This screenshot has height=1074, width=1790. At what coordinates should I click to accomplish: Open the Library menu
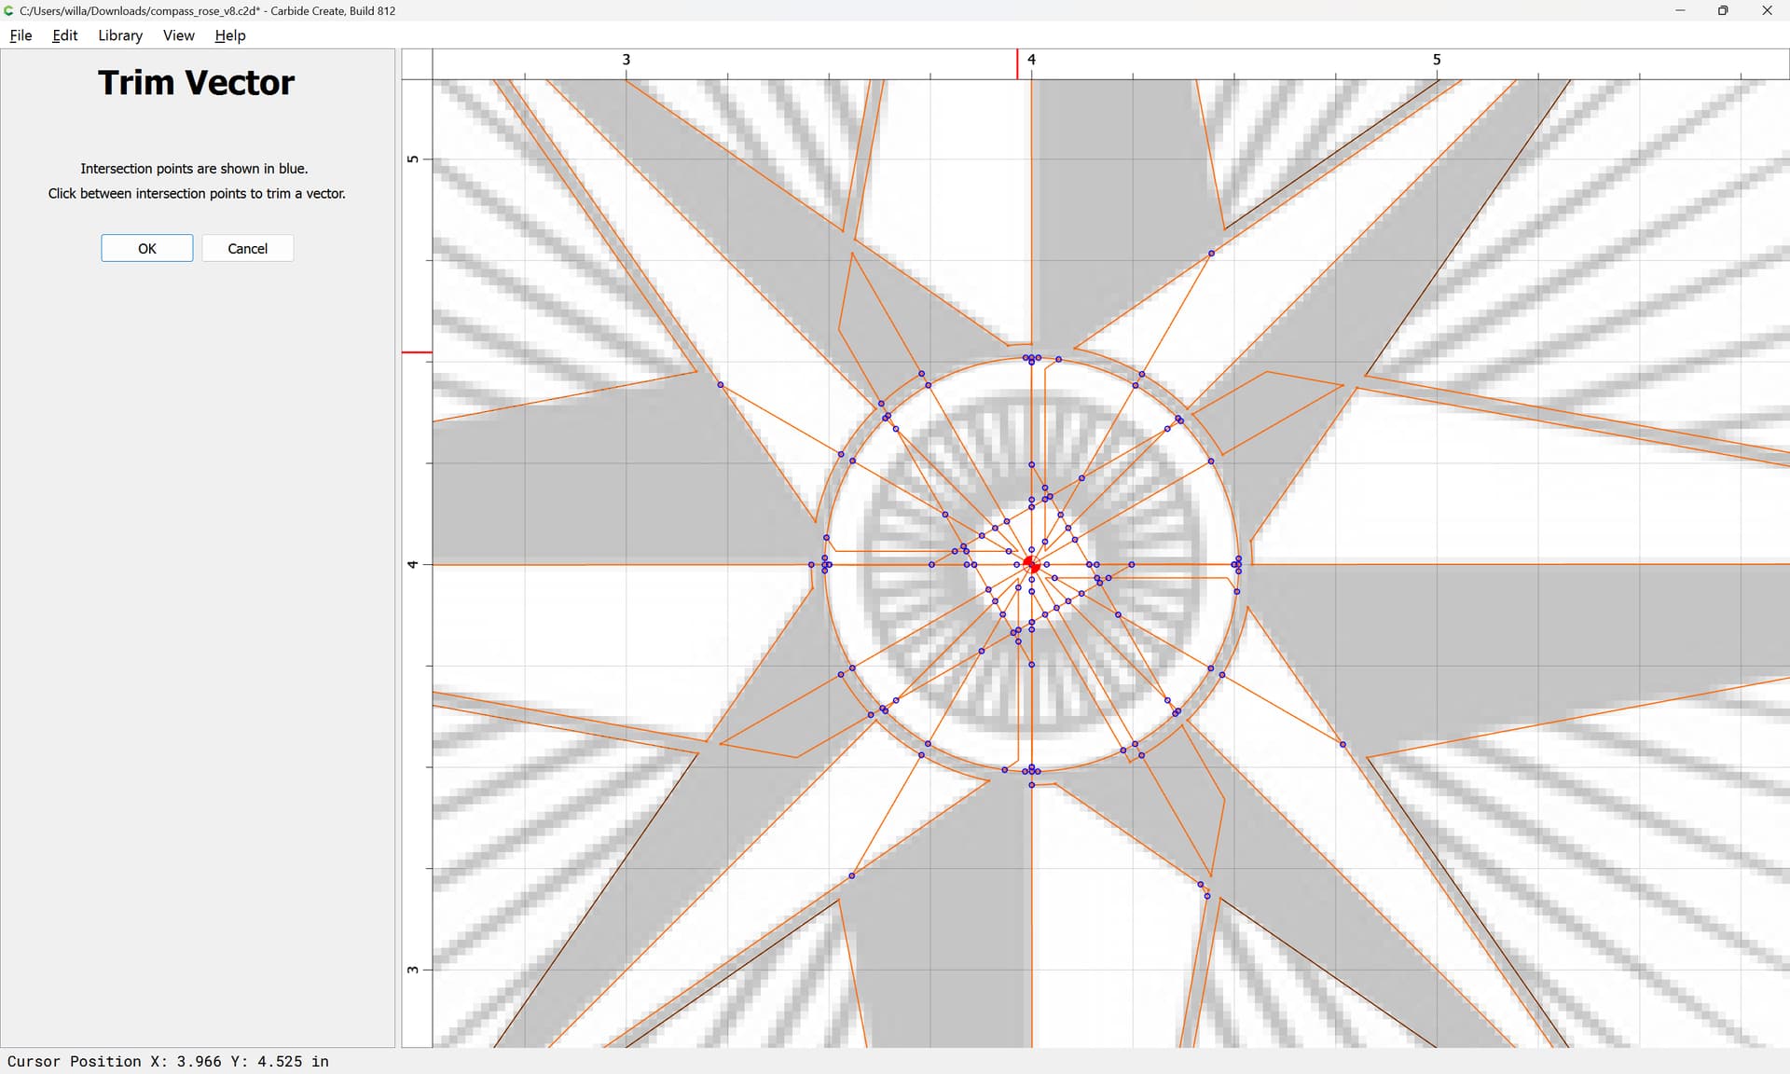(120, 35)
